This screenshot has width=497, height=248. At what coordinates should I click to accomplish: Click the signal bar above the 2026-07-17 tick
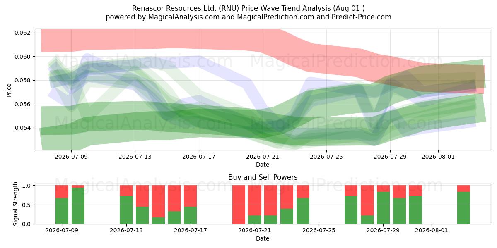tap(190, 205)
